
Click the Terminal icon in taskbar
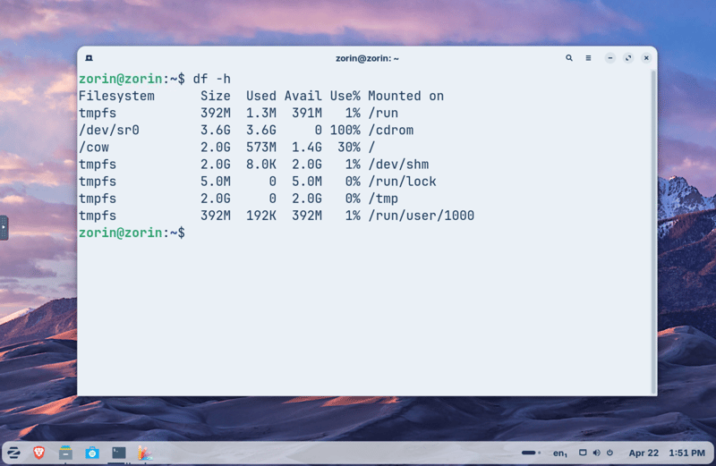[x=118, y=453]
